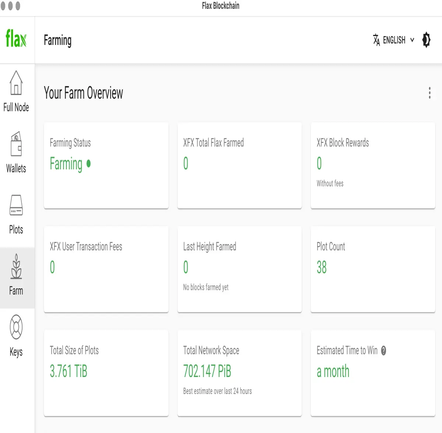Click the 'a month' estimated time value
This screenshot has height=433, width=442.
(x=333, y=371)
